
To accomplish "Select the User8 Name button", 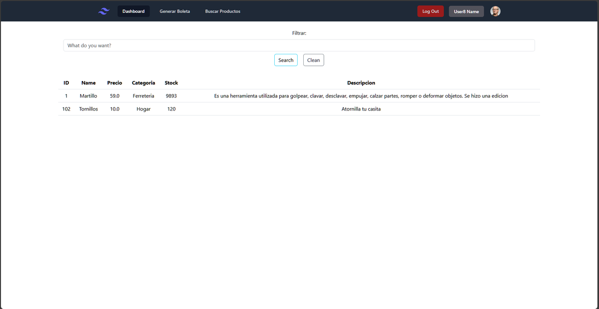I will (x=466, y=11).
